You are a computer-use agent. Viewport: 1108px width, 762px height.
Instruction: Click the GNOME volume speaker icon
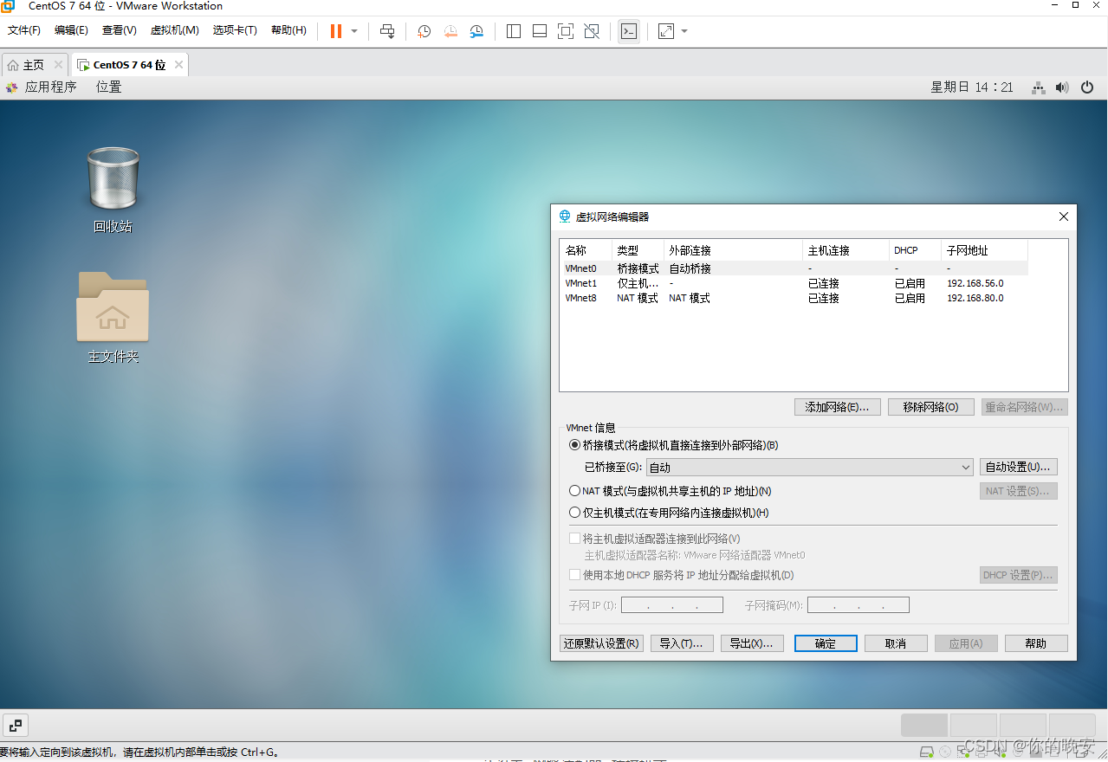point(1062,87)
